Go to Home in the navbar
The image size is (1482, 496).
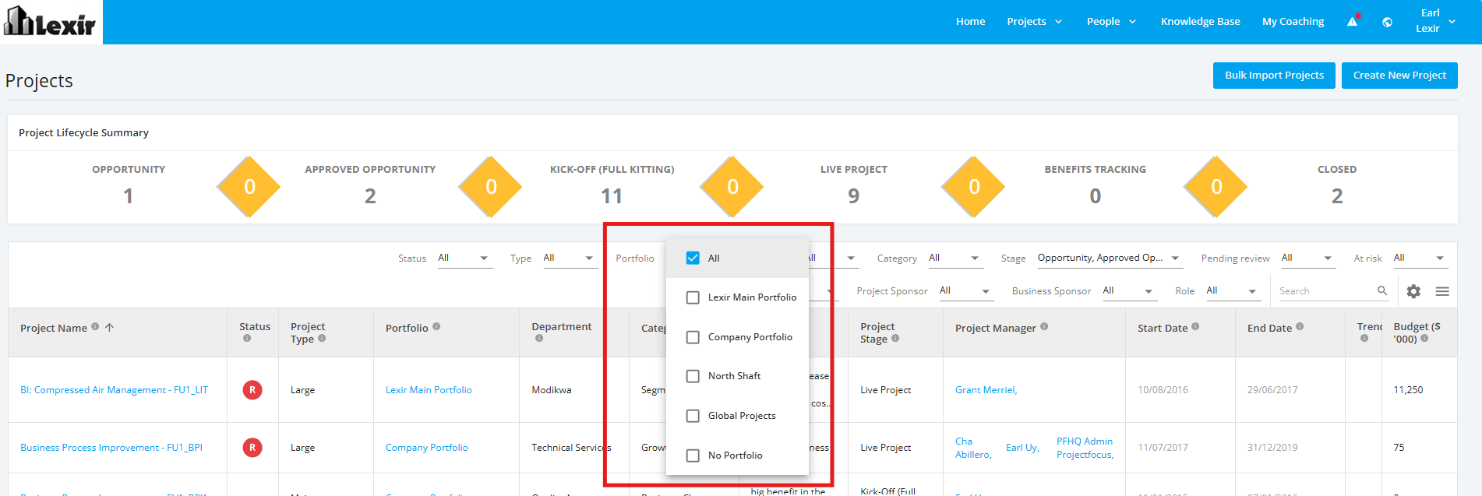point(970,21)
